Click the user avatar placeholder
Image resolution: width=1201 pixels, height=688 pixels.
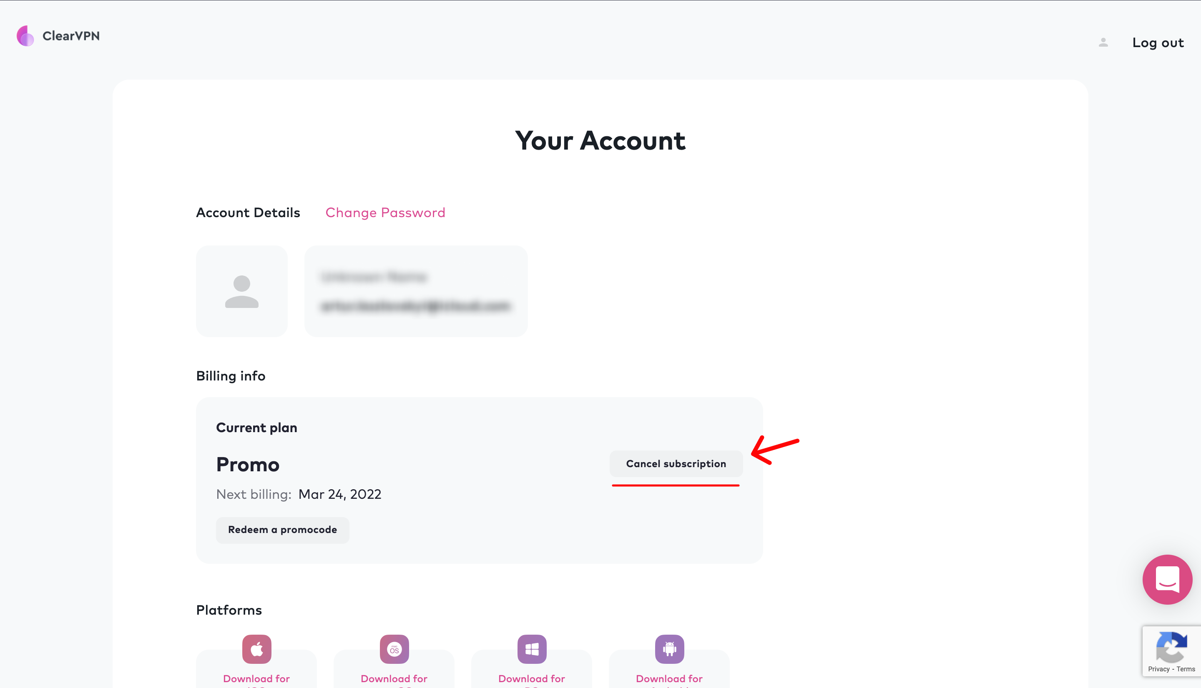242,291
